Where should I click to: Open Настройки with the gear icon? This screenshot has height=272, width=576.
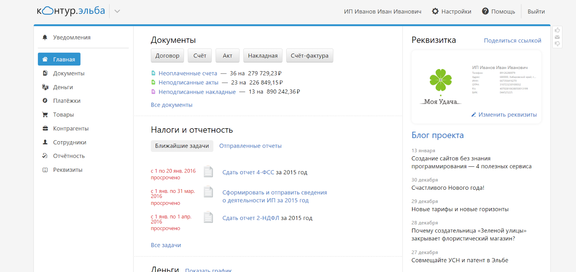pos(435,11)
